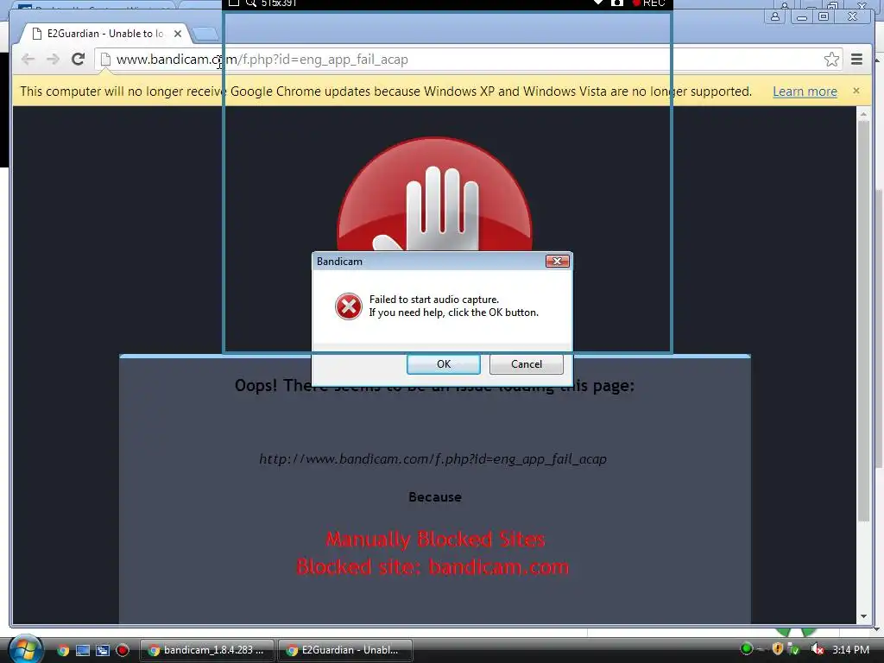Screen dimensions: 884x663
Task: Go back to previous page in Chrome
Action: click(28, 60)
